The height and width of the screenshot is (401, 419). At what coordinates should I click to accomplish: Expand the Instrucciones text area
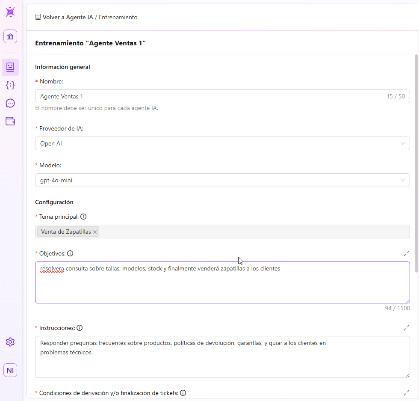(x=406, y=328)
